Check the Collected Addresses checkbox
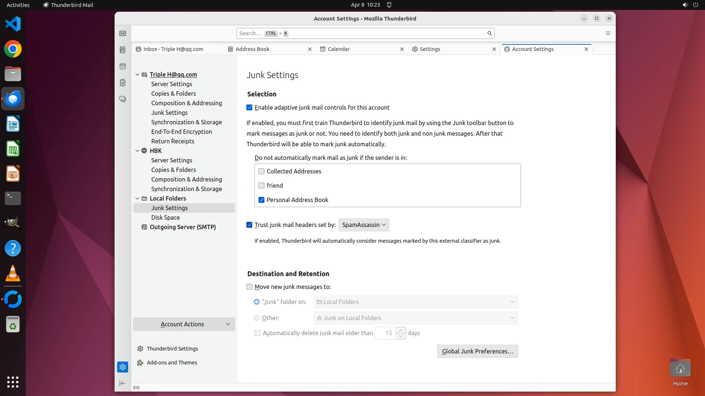 (x=261, y=171)
